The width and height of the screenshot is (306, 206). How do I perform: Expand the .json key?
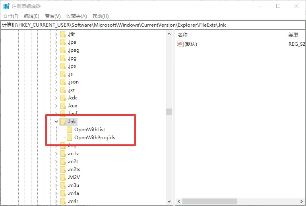pyautogui.click(x=56, y=82)
